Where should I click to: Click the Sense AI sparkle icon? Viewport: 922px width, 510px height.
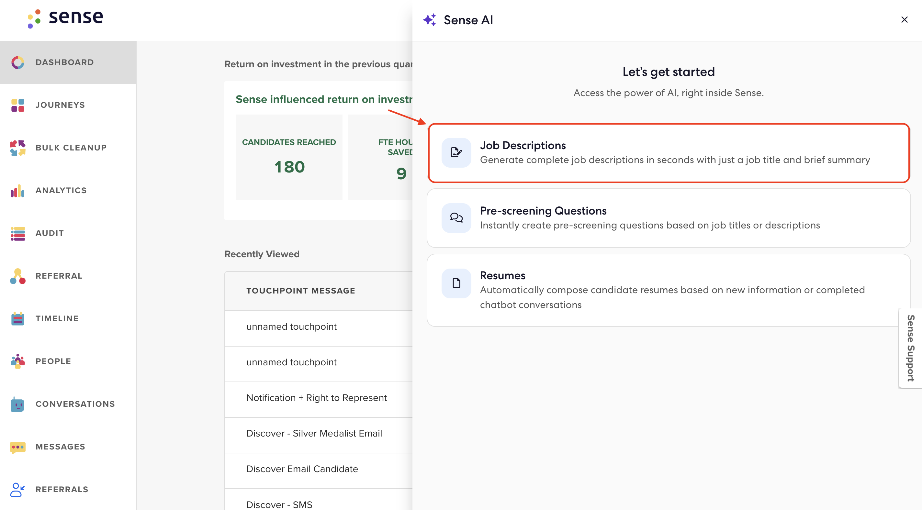[x=431, y=20]
